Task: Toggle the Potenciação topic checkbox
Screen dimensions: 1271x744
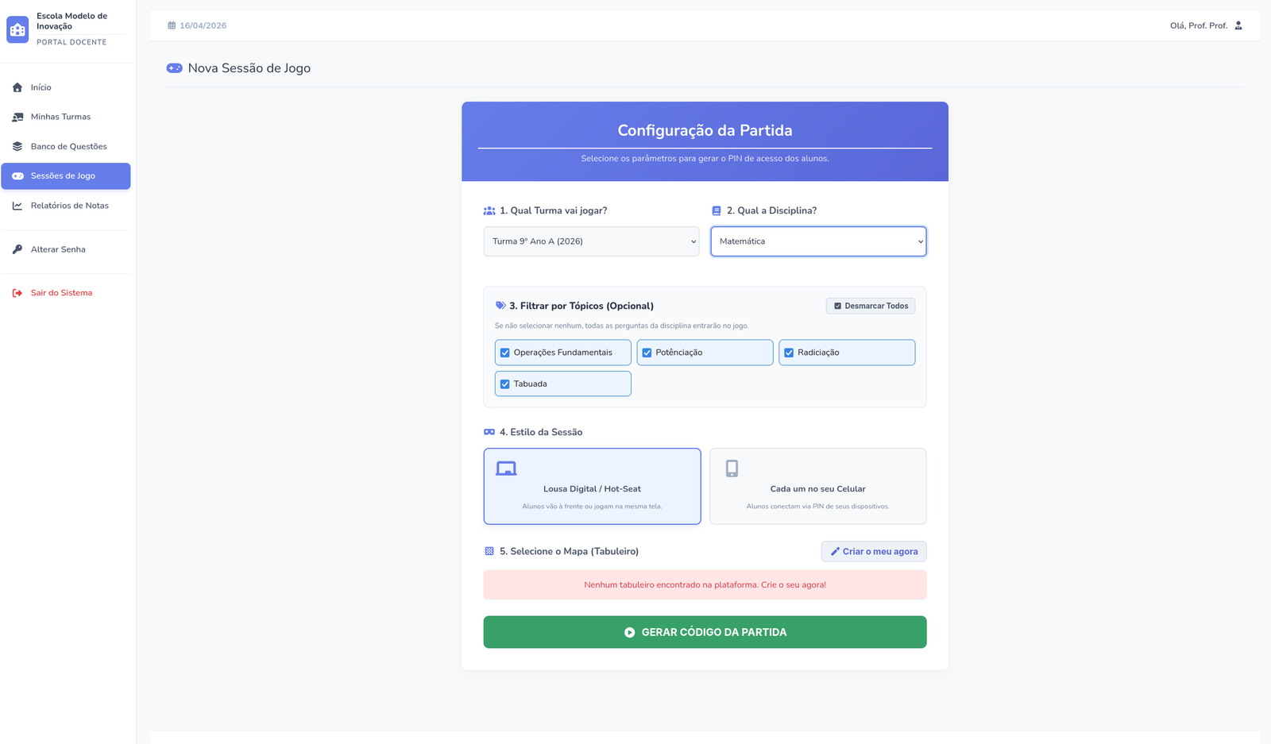Action: (x=647, y=353)
